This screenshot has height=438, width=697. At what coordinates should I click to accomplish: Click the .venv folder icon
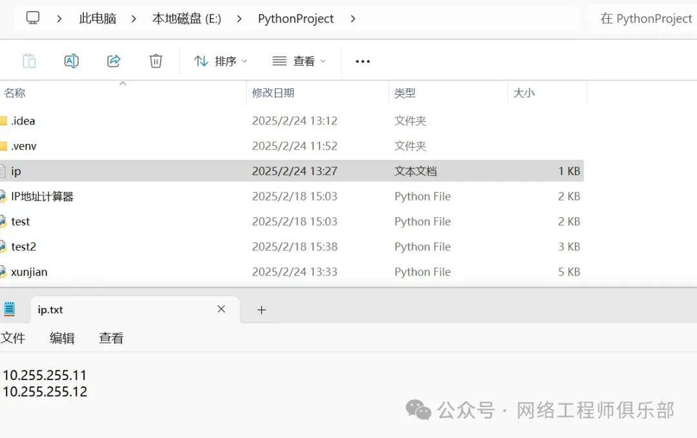[4, 146]
